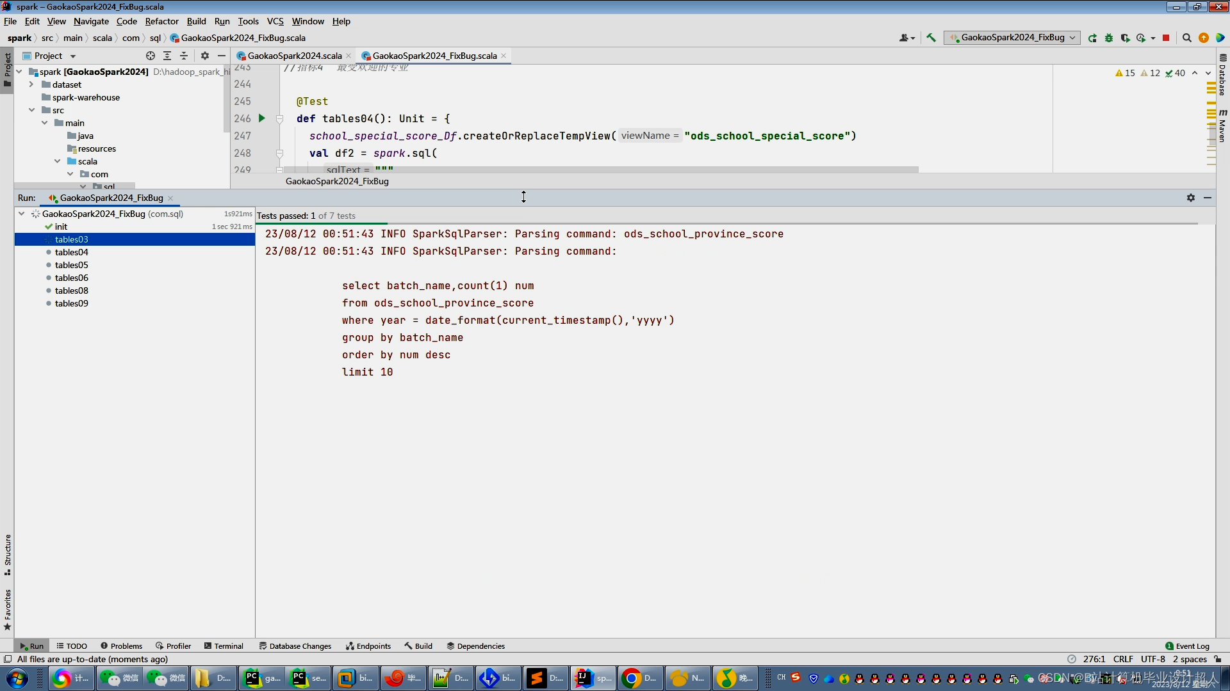Hide the Project panel minimize icon
The width and height of the screenshot is (1230, 691).
click(x=222, y=56)
